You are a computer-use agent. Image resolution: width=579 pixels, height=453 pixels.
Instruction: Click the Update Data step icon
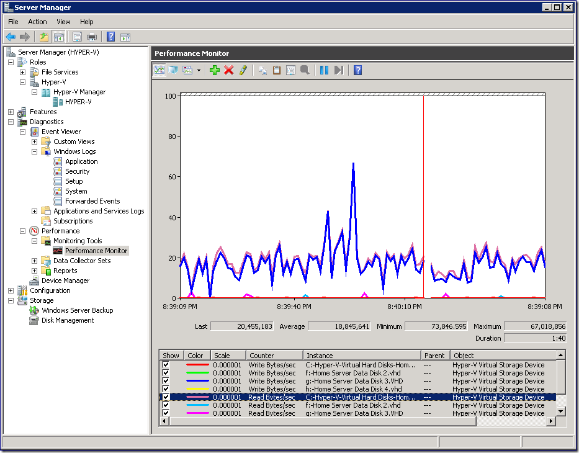[x=339, y=70]
